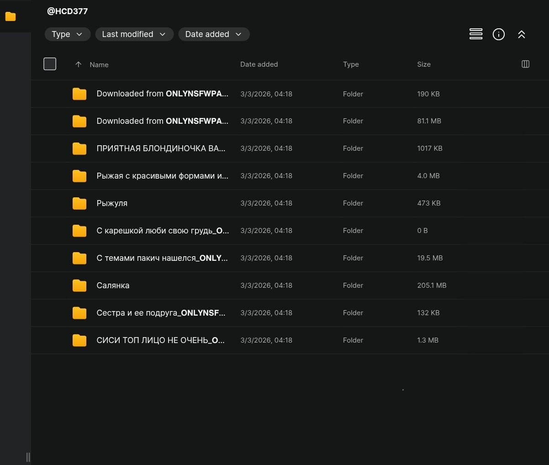Click the double chevron collapse icon
The width and height of the screenshot is (549, 465).
[x=521, y=34]
